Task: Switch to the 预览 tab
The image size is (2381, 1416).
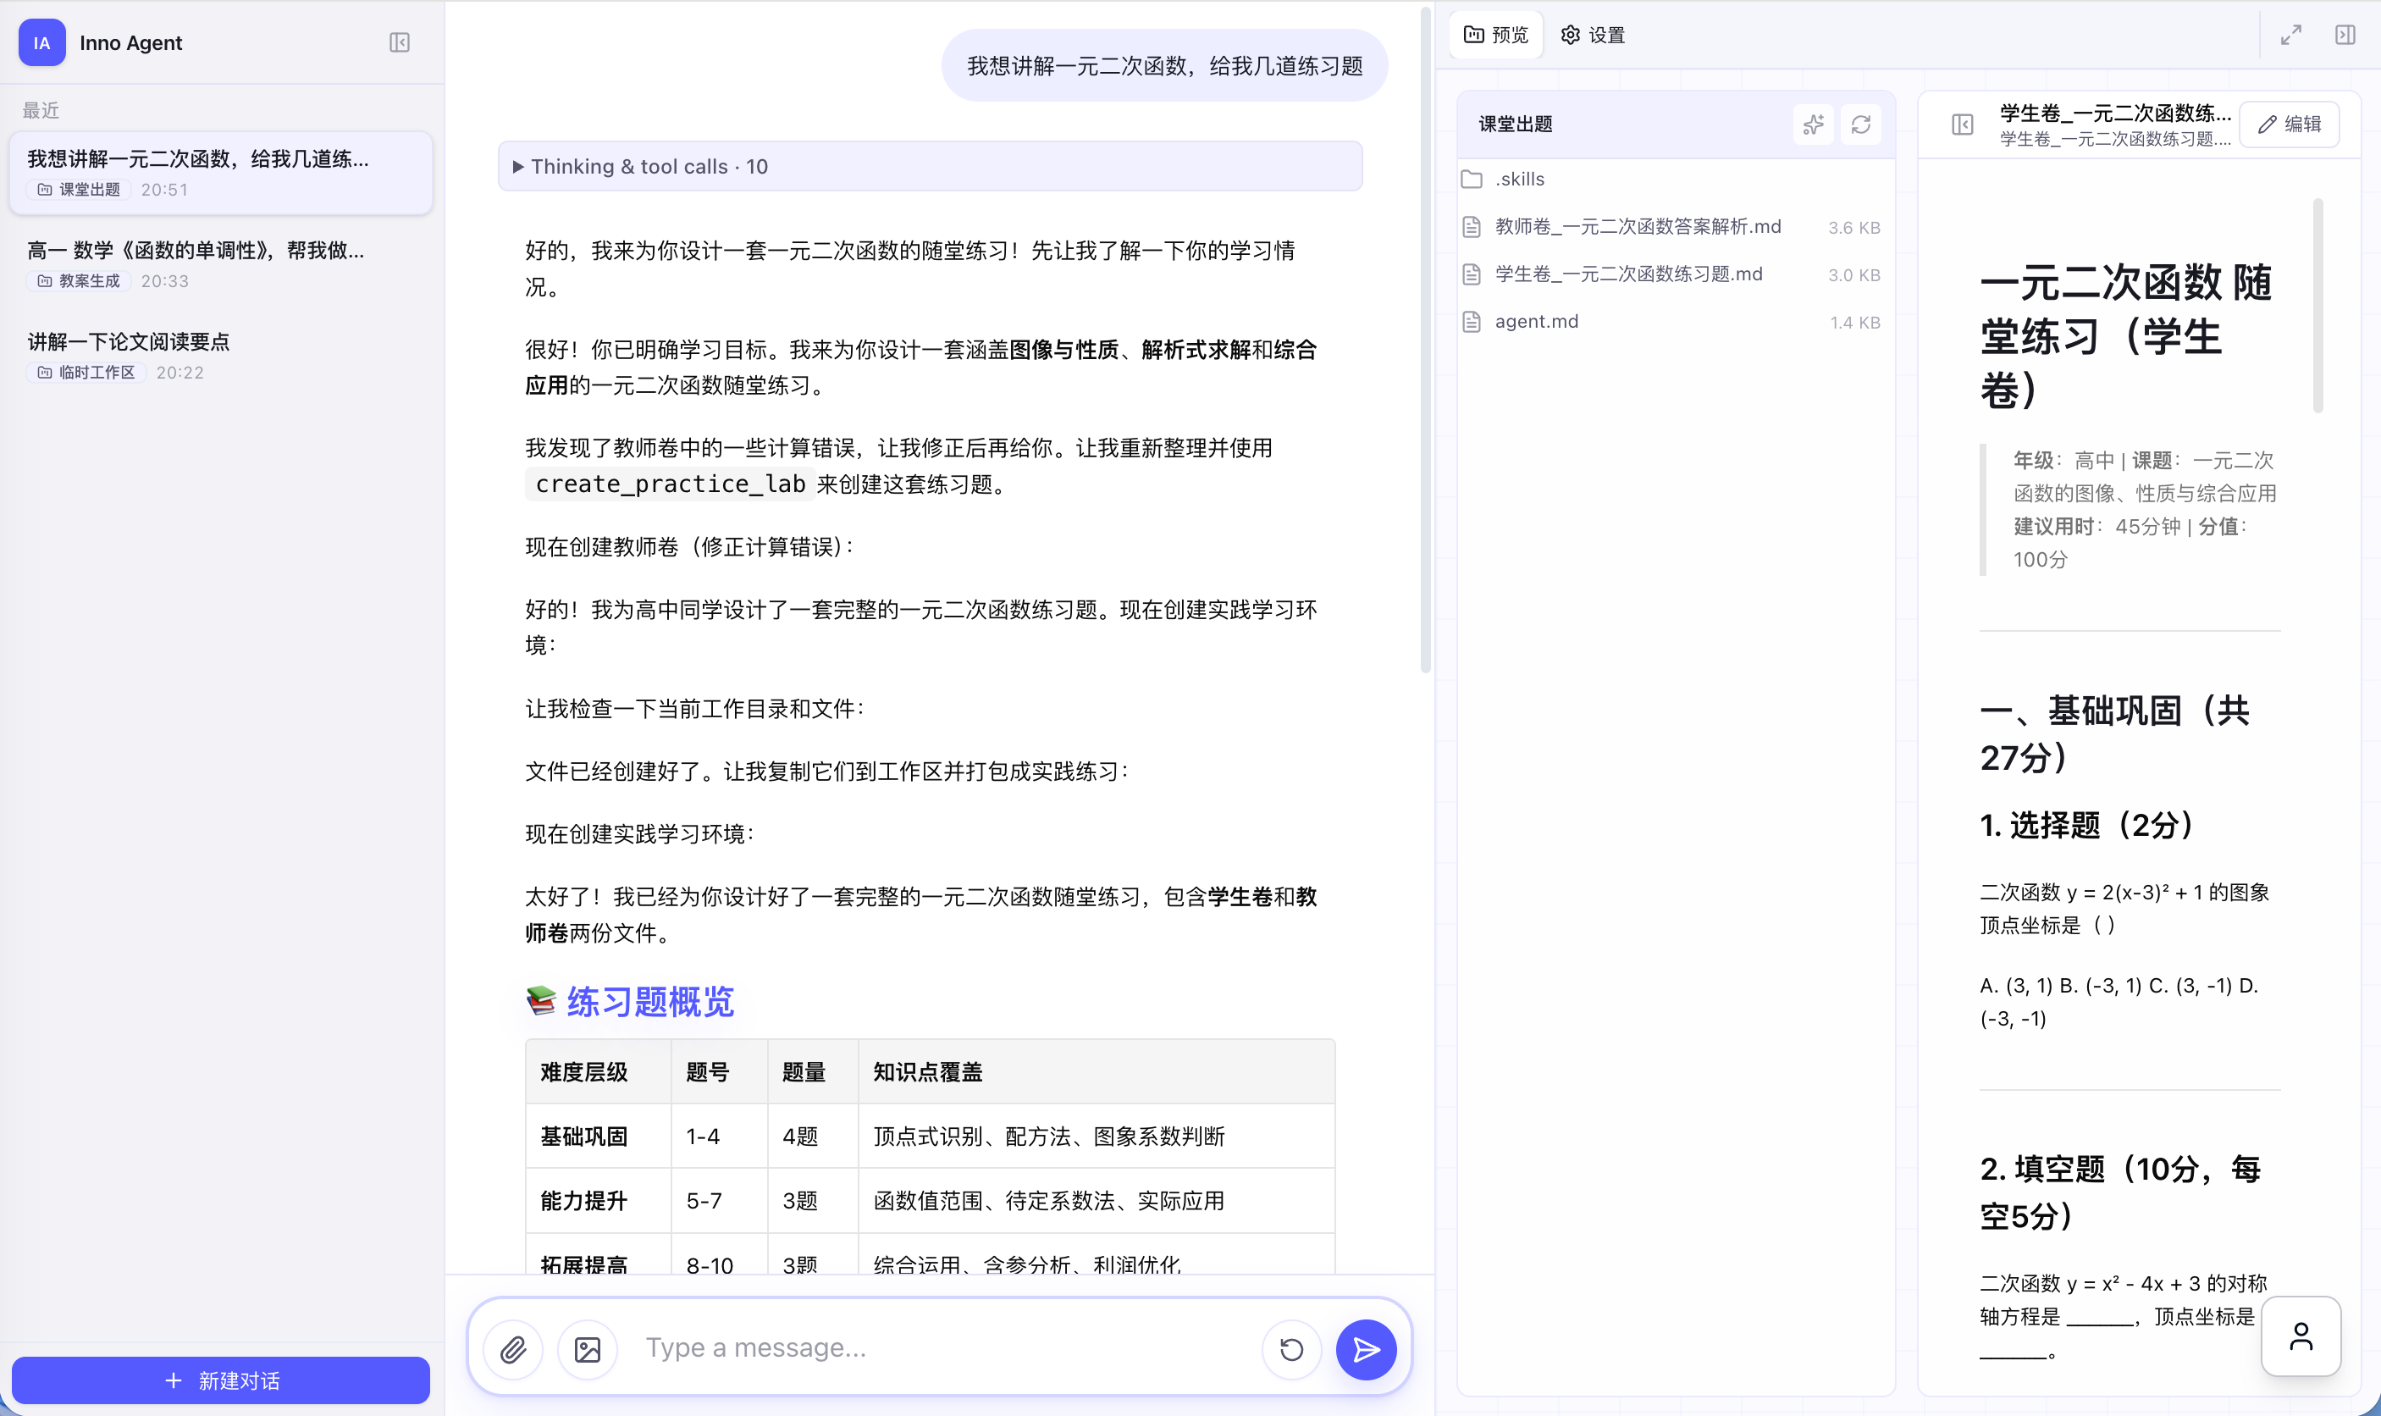Action: coord(1496,36)
